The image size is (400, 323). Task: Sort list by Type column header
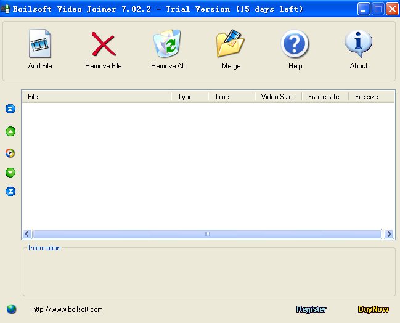(x=190, y=97)
